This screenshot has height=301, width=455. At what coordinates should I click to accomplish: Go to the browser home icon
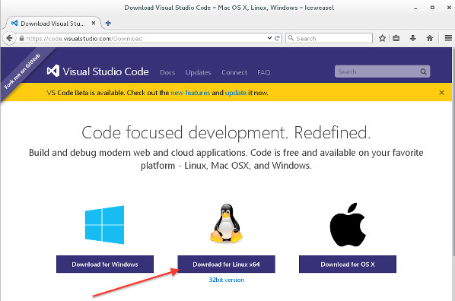point(430,38)
